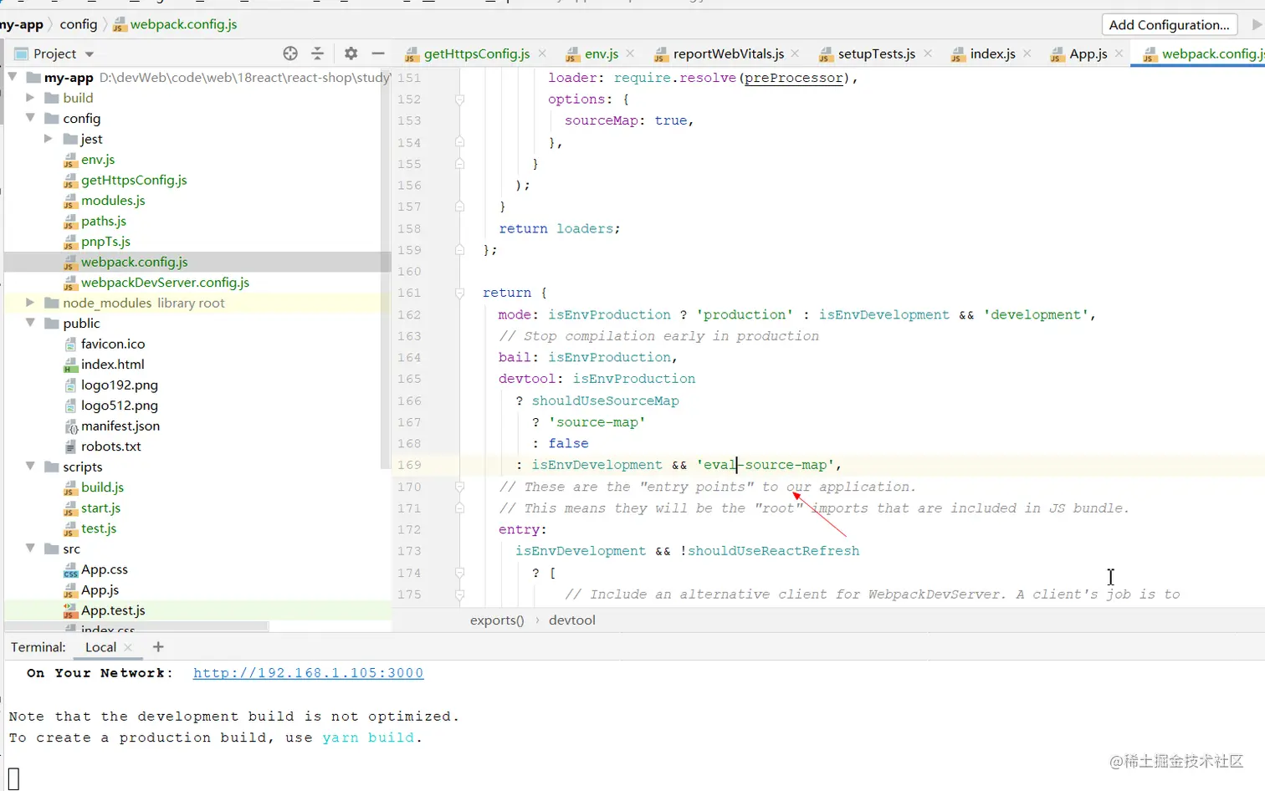Screen dimensions: 1265x791
Task: Collapse the my-app root folder
Action: click(13, 77)
